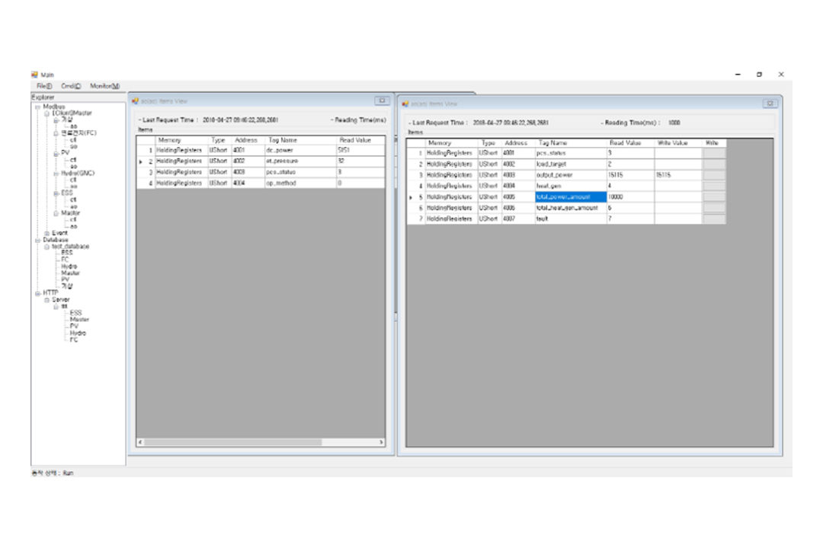Select Hydro under HTTP Server

(x=78, y=333)
